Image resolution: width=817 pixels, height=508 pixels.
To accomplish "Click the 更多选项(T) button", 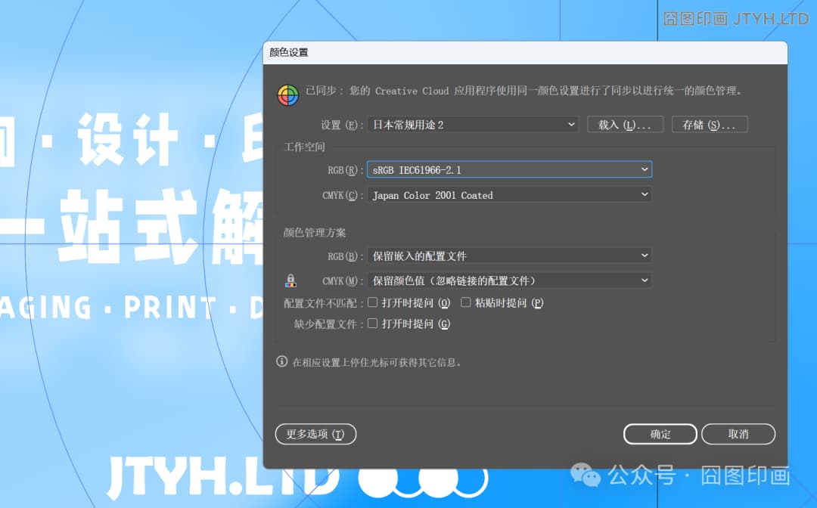I will [315, 434].
